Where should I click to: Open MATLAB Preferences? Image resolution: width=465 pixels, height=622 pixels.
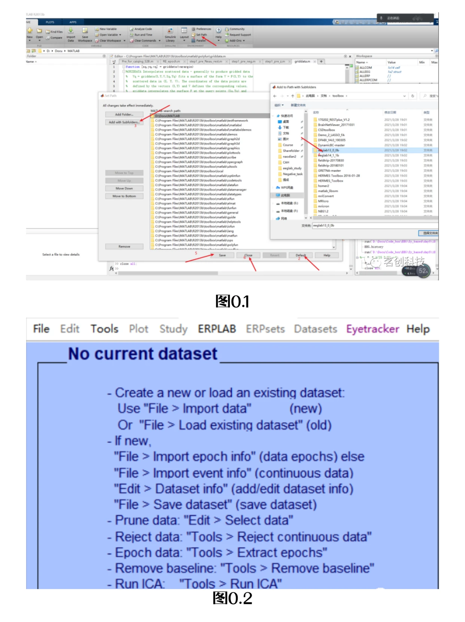[x=201, y=29]
